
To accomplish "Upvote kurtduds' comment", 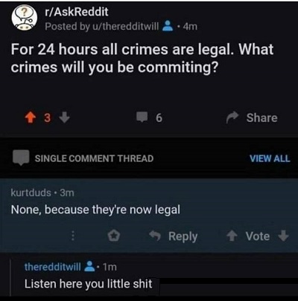I will tap(232, 236).
